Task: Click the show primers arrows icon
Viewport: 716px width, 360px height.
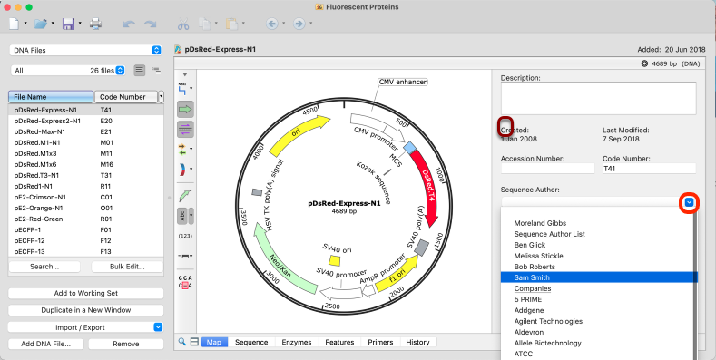Action: pos(182,150)
